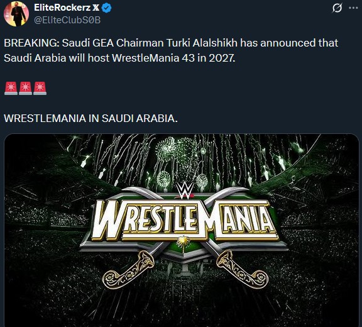
Task: Open the Grok slashed-circle icon
Action: pyautogui.click(x=337, y=8)
